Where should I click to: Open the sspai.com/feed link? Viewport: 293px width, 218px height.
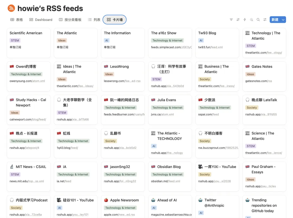click(208, 114)
